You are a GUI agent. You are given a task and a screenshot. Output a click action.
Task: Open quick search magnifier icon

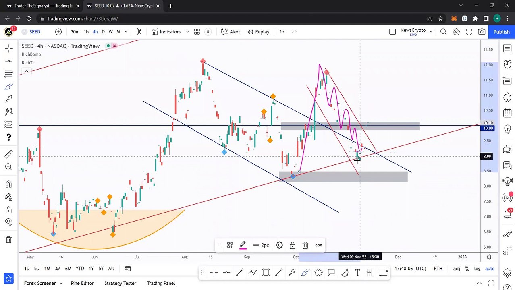(443, 32)
